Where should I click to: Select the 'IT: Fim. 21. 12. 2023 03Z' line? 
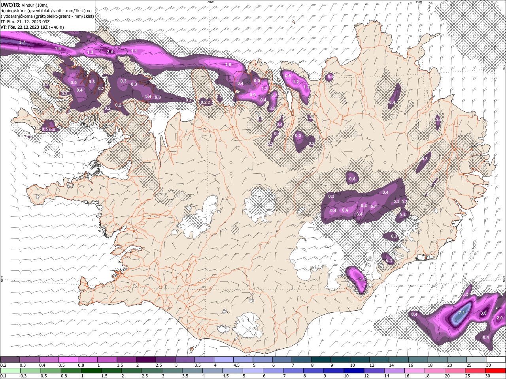pos(25,21)
